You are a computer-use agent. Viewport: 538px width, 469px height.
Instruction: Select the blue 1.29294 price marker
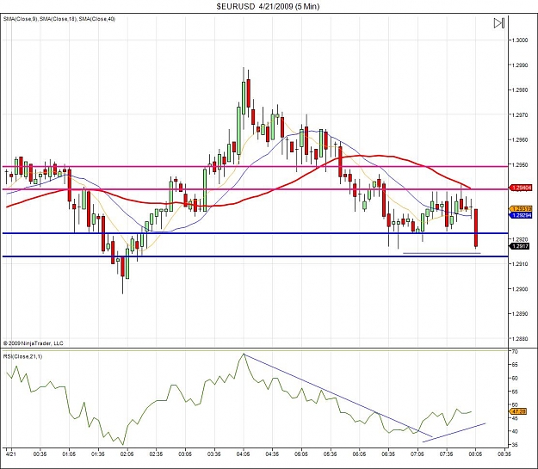point(522,215)
